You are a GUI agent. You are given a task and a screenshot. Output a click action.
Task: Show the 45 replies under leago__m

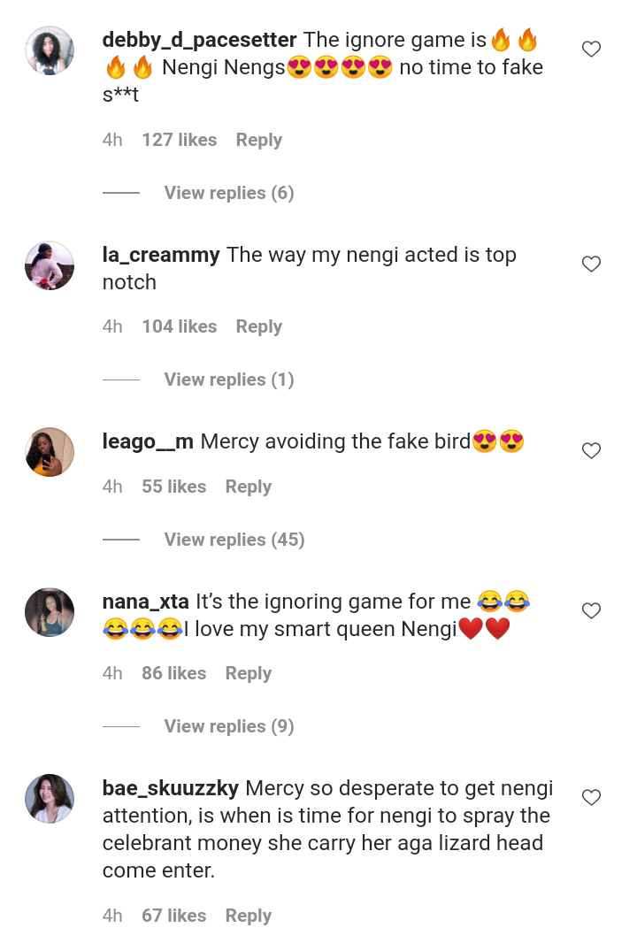(x=234, y=540)
